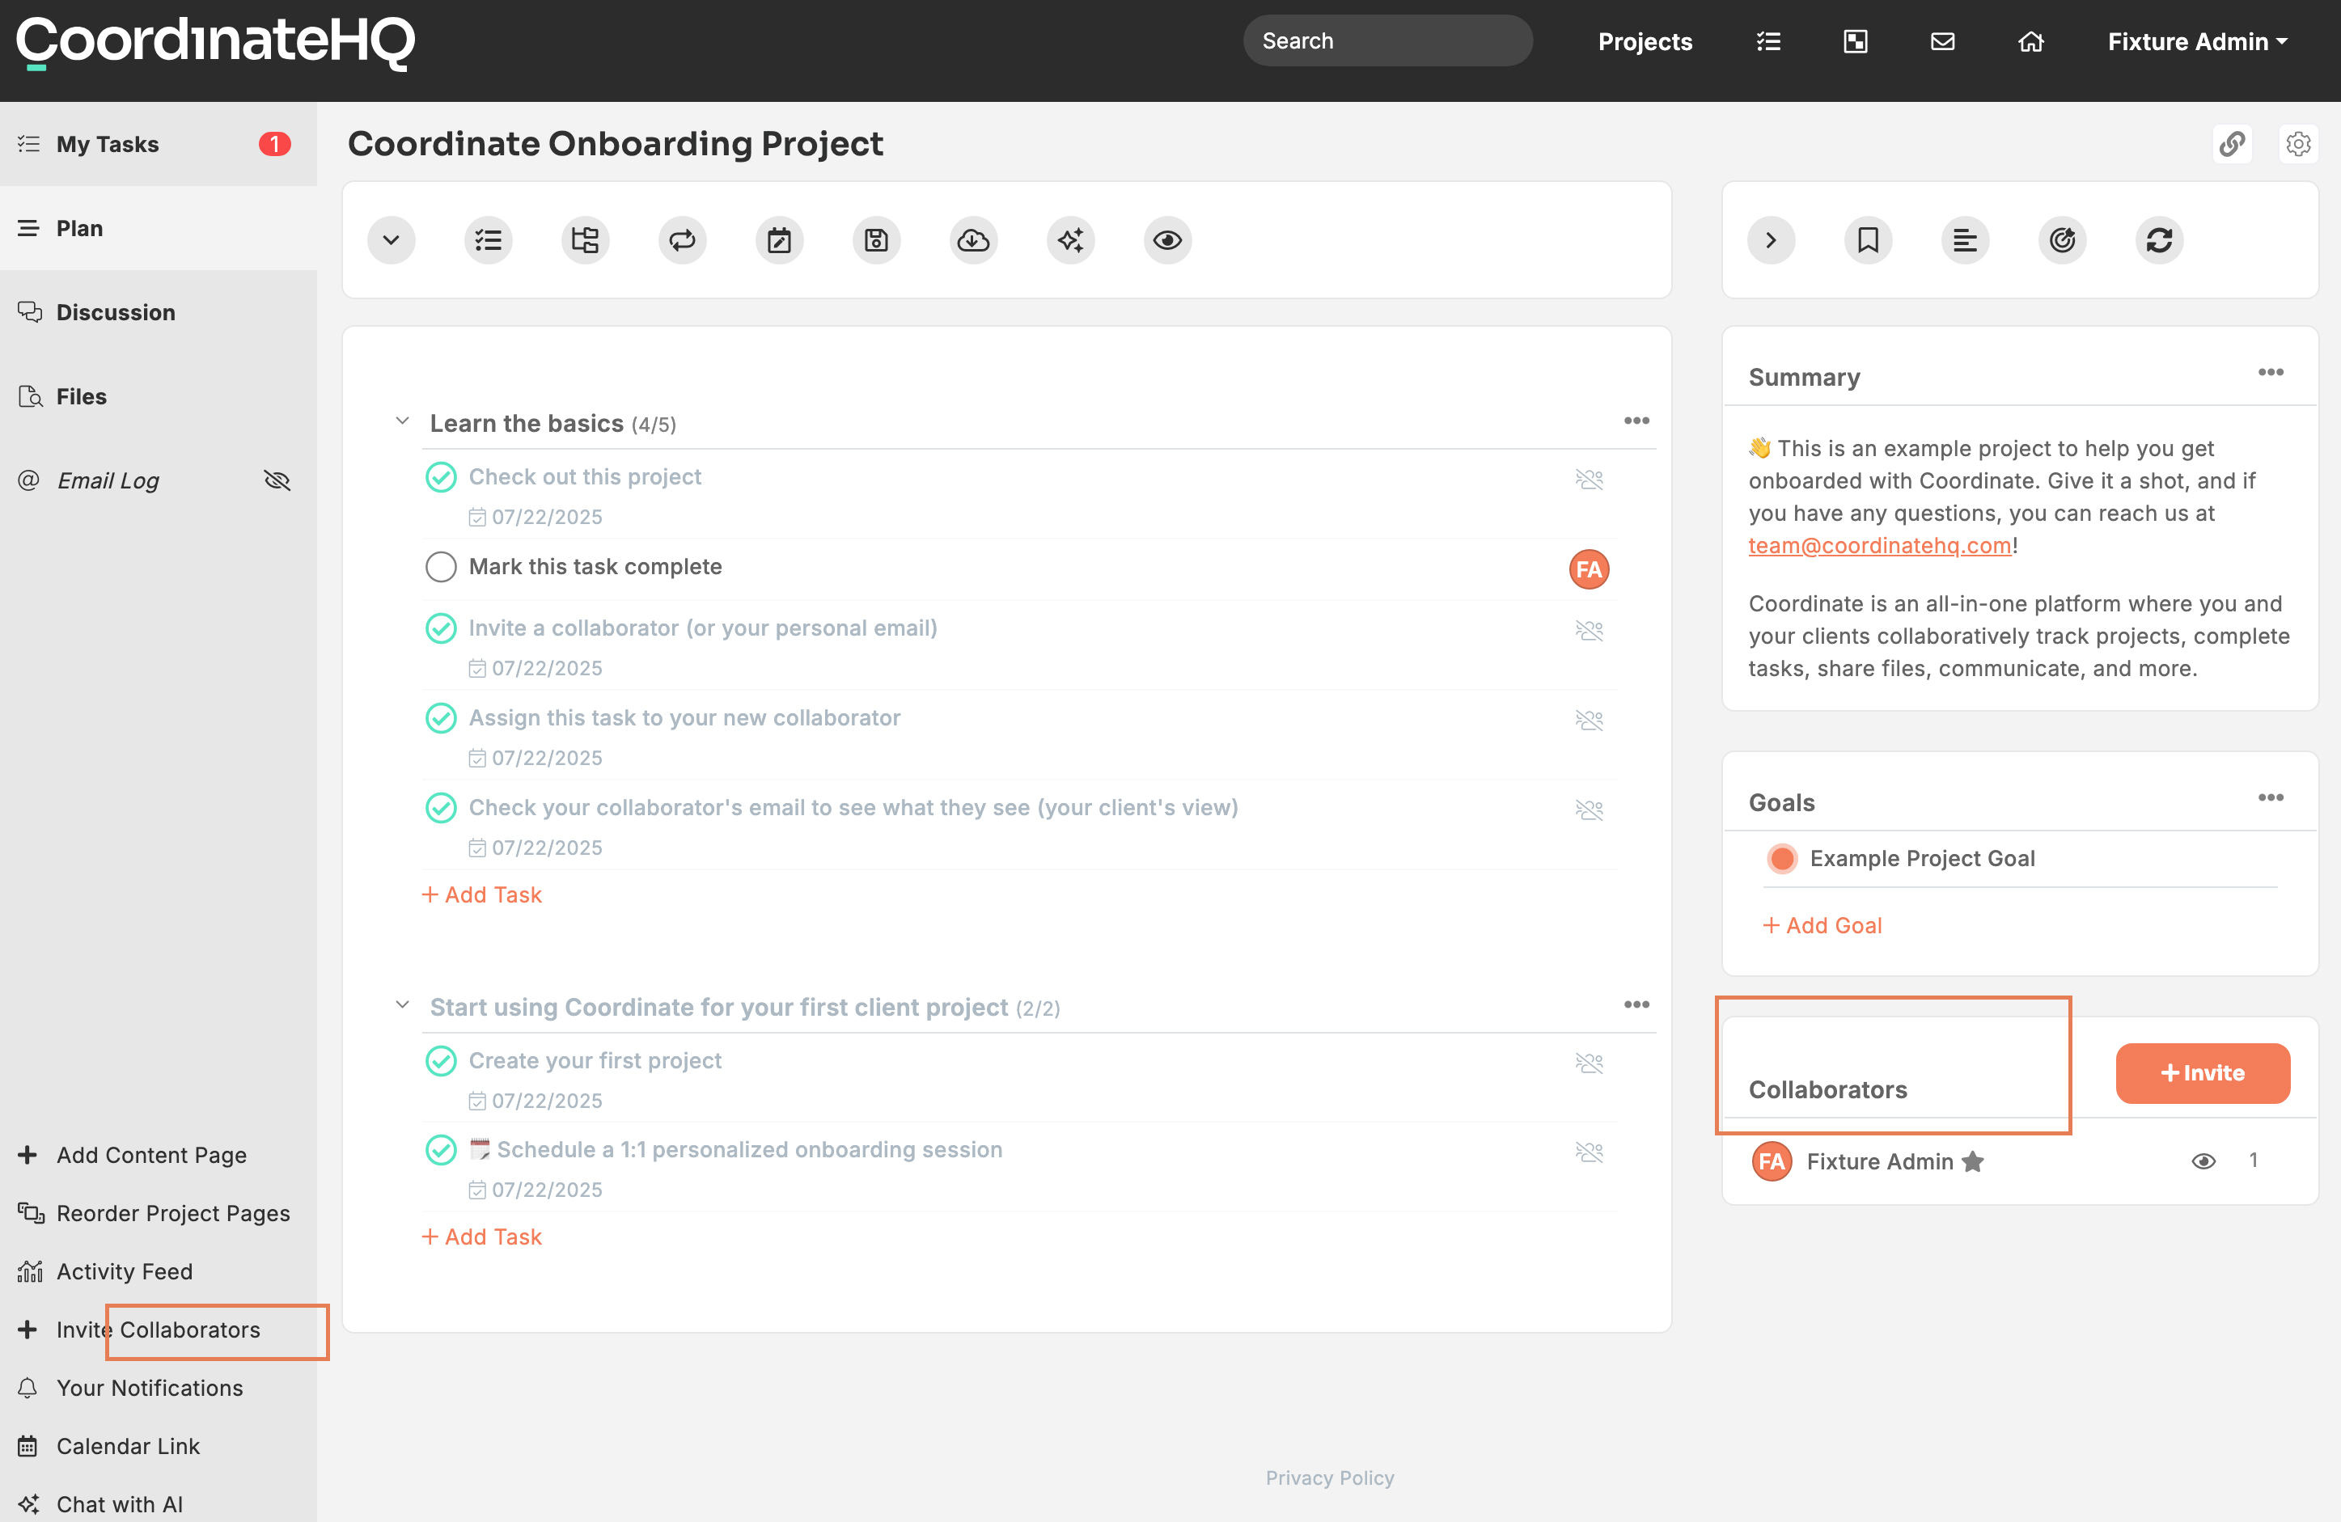This screenshot has height=1522, width=2341.
Task: Click the Search input field
Action: click(x=1387, y=41)
